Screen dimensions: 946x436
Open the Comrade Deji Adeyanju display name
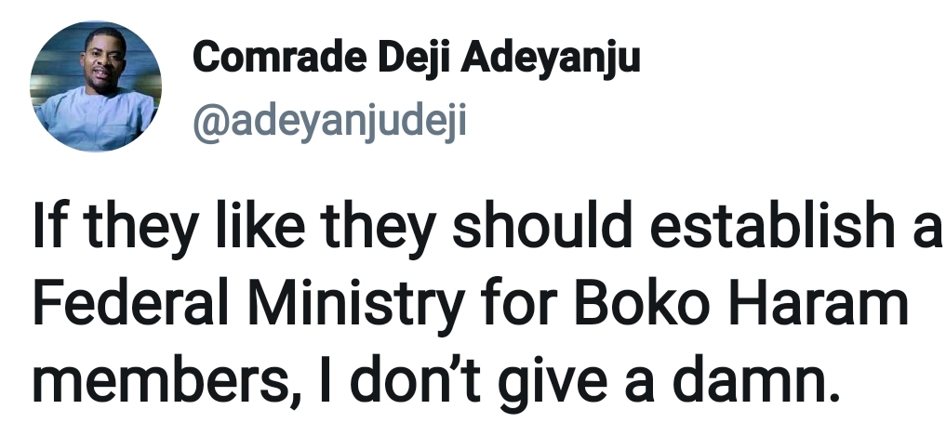click(x=416, y=59)
